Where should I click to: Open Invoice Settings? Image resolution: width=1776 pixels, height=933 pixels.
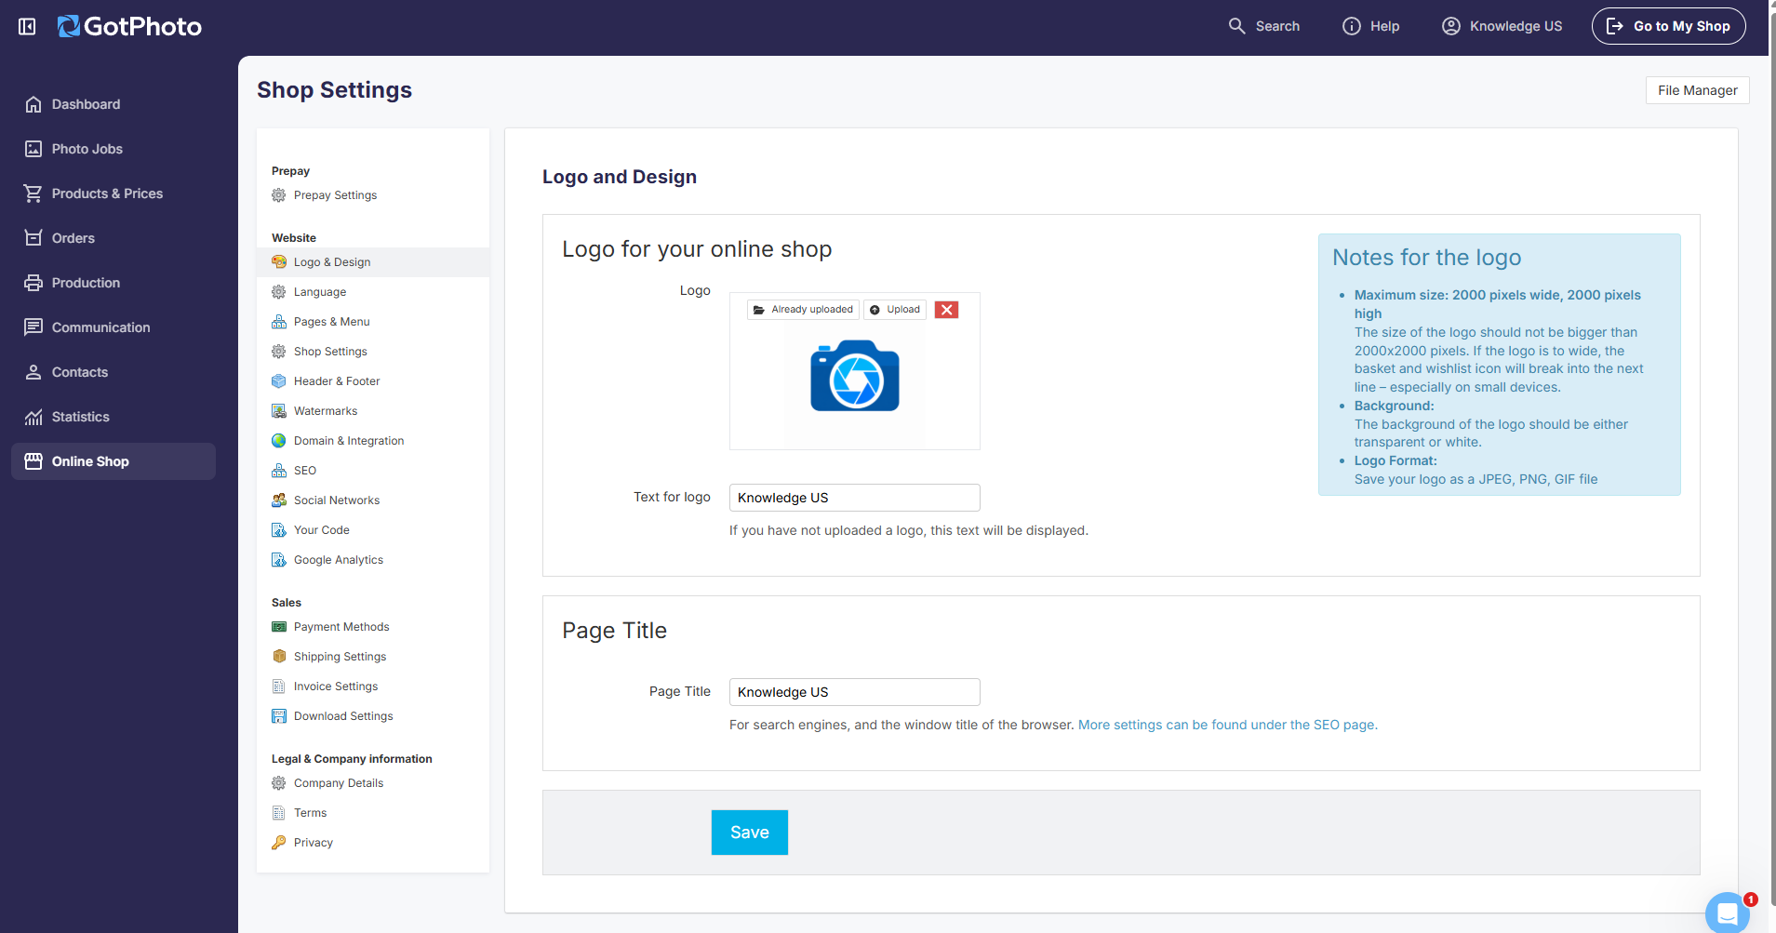point(373,686)
